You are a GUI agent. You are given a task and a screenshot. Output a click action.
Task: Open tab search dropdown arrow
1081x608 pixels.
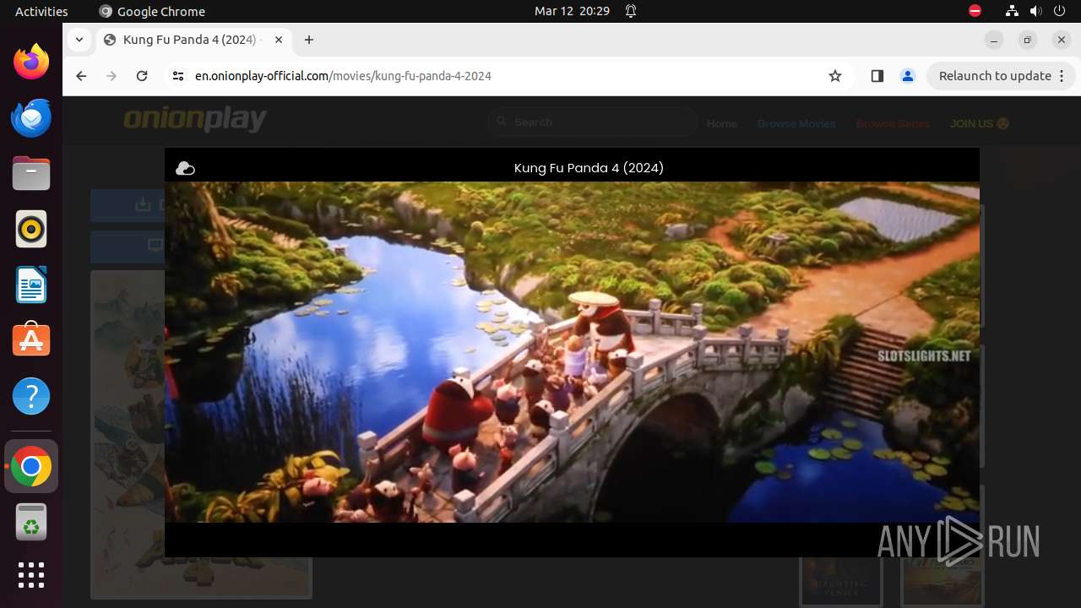point(79,40)
